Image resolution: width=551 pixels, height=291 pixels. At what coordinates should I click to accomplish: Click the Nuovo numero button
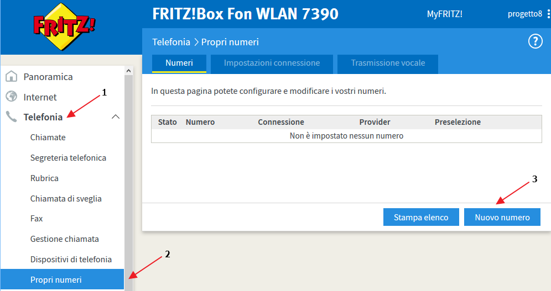click(502, 217)
